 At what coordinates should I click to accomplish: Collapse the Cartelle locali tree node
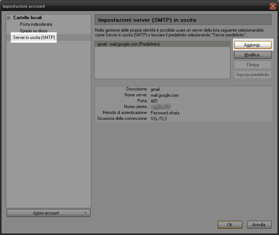click(x=8, y=18)
